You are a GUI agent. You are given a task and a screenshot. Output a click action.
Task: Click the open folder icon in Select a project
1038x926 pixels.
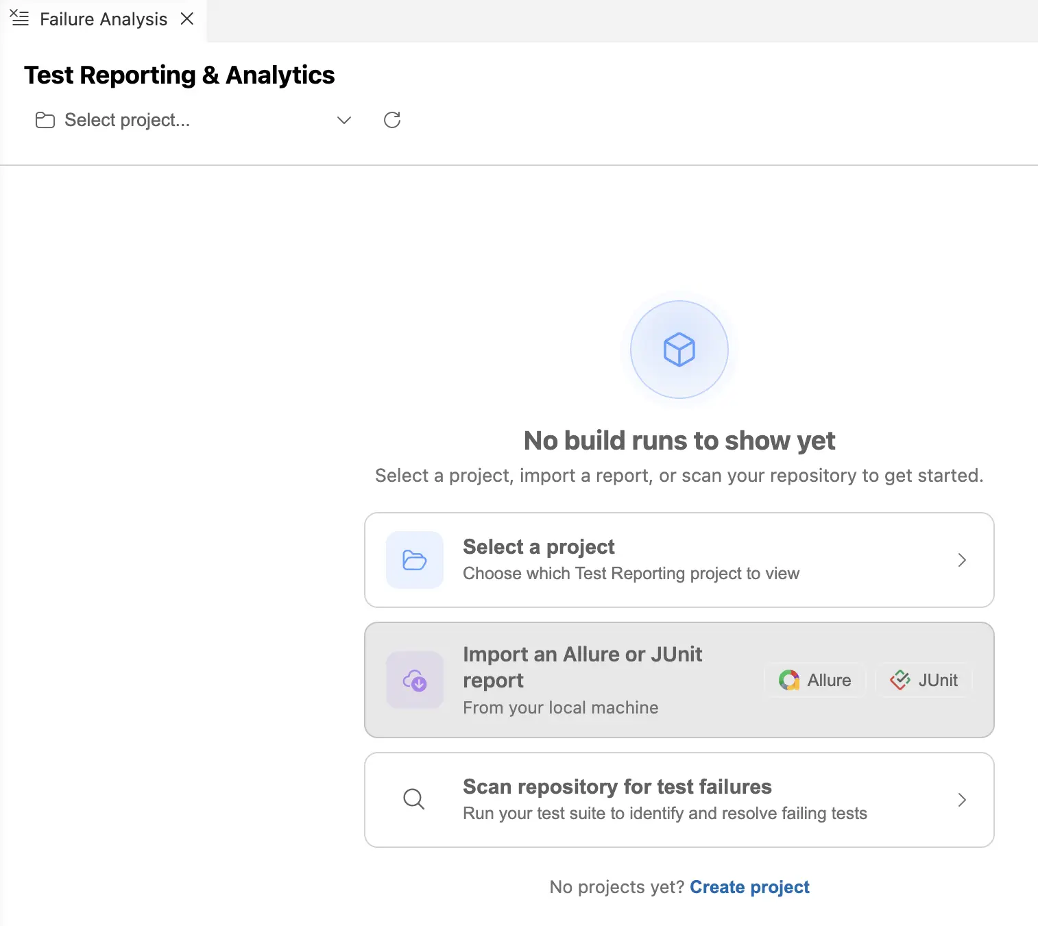click(x=415, y=560)
